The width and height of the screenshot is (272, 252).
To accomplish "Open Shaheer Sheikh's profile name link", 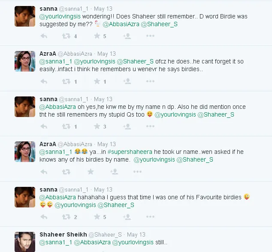I will pyautogui.click(x=63, y=234).
